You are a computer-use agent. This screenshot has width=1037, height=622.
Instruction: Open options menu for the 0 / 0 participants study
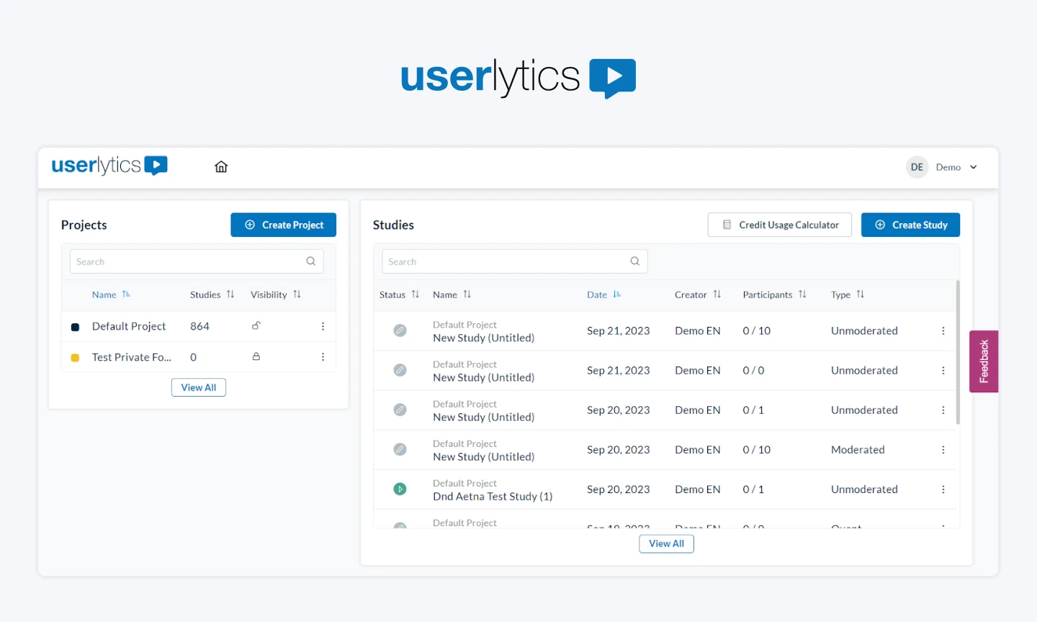943,370
